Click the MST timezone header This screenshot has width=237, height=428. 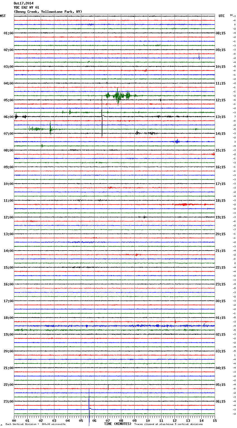tap(3, 16)
